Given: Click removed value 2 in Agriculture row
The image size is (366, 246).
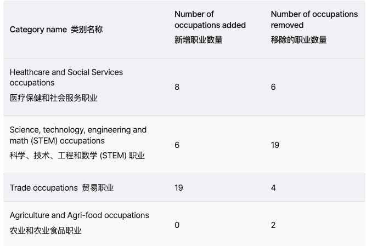Looking at the screenshot, I should click(273, 225).
